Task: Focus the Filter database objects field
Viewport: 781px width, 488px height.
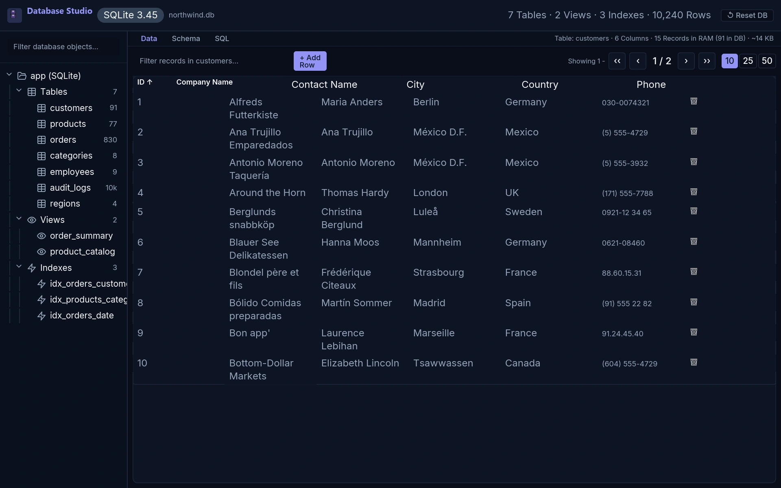Action: tap(64, 47)
